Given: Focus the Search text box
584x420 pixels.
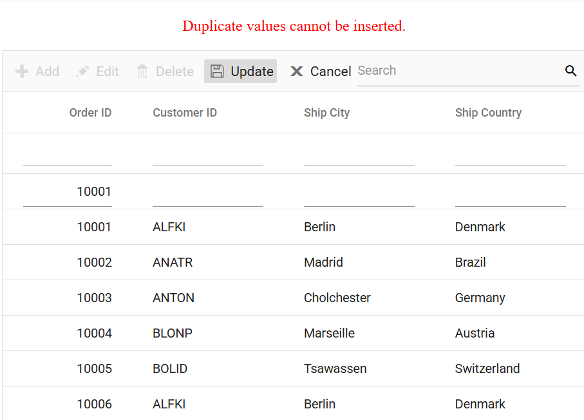Looking at the screenshot, I should pyautogui.click(x=460, y=71).
